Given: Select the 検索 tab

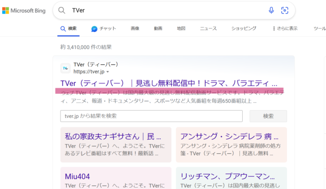Looking at the screenshot, I should coord(68,29).
